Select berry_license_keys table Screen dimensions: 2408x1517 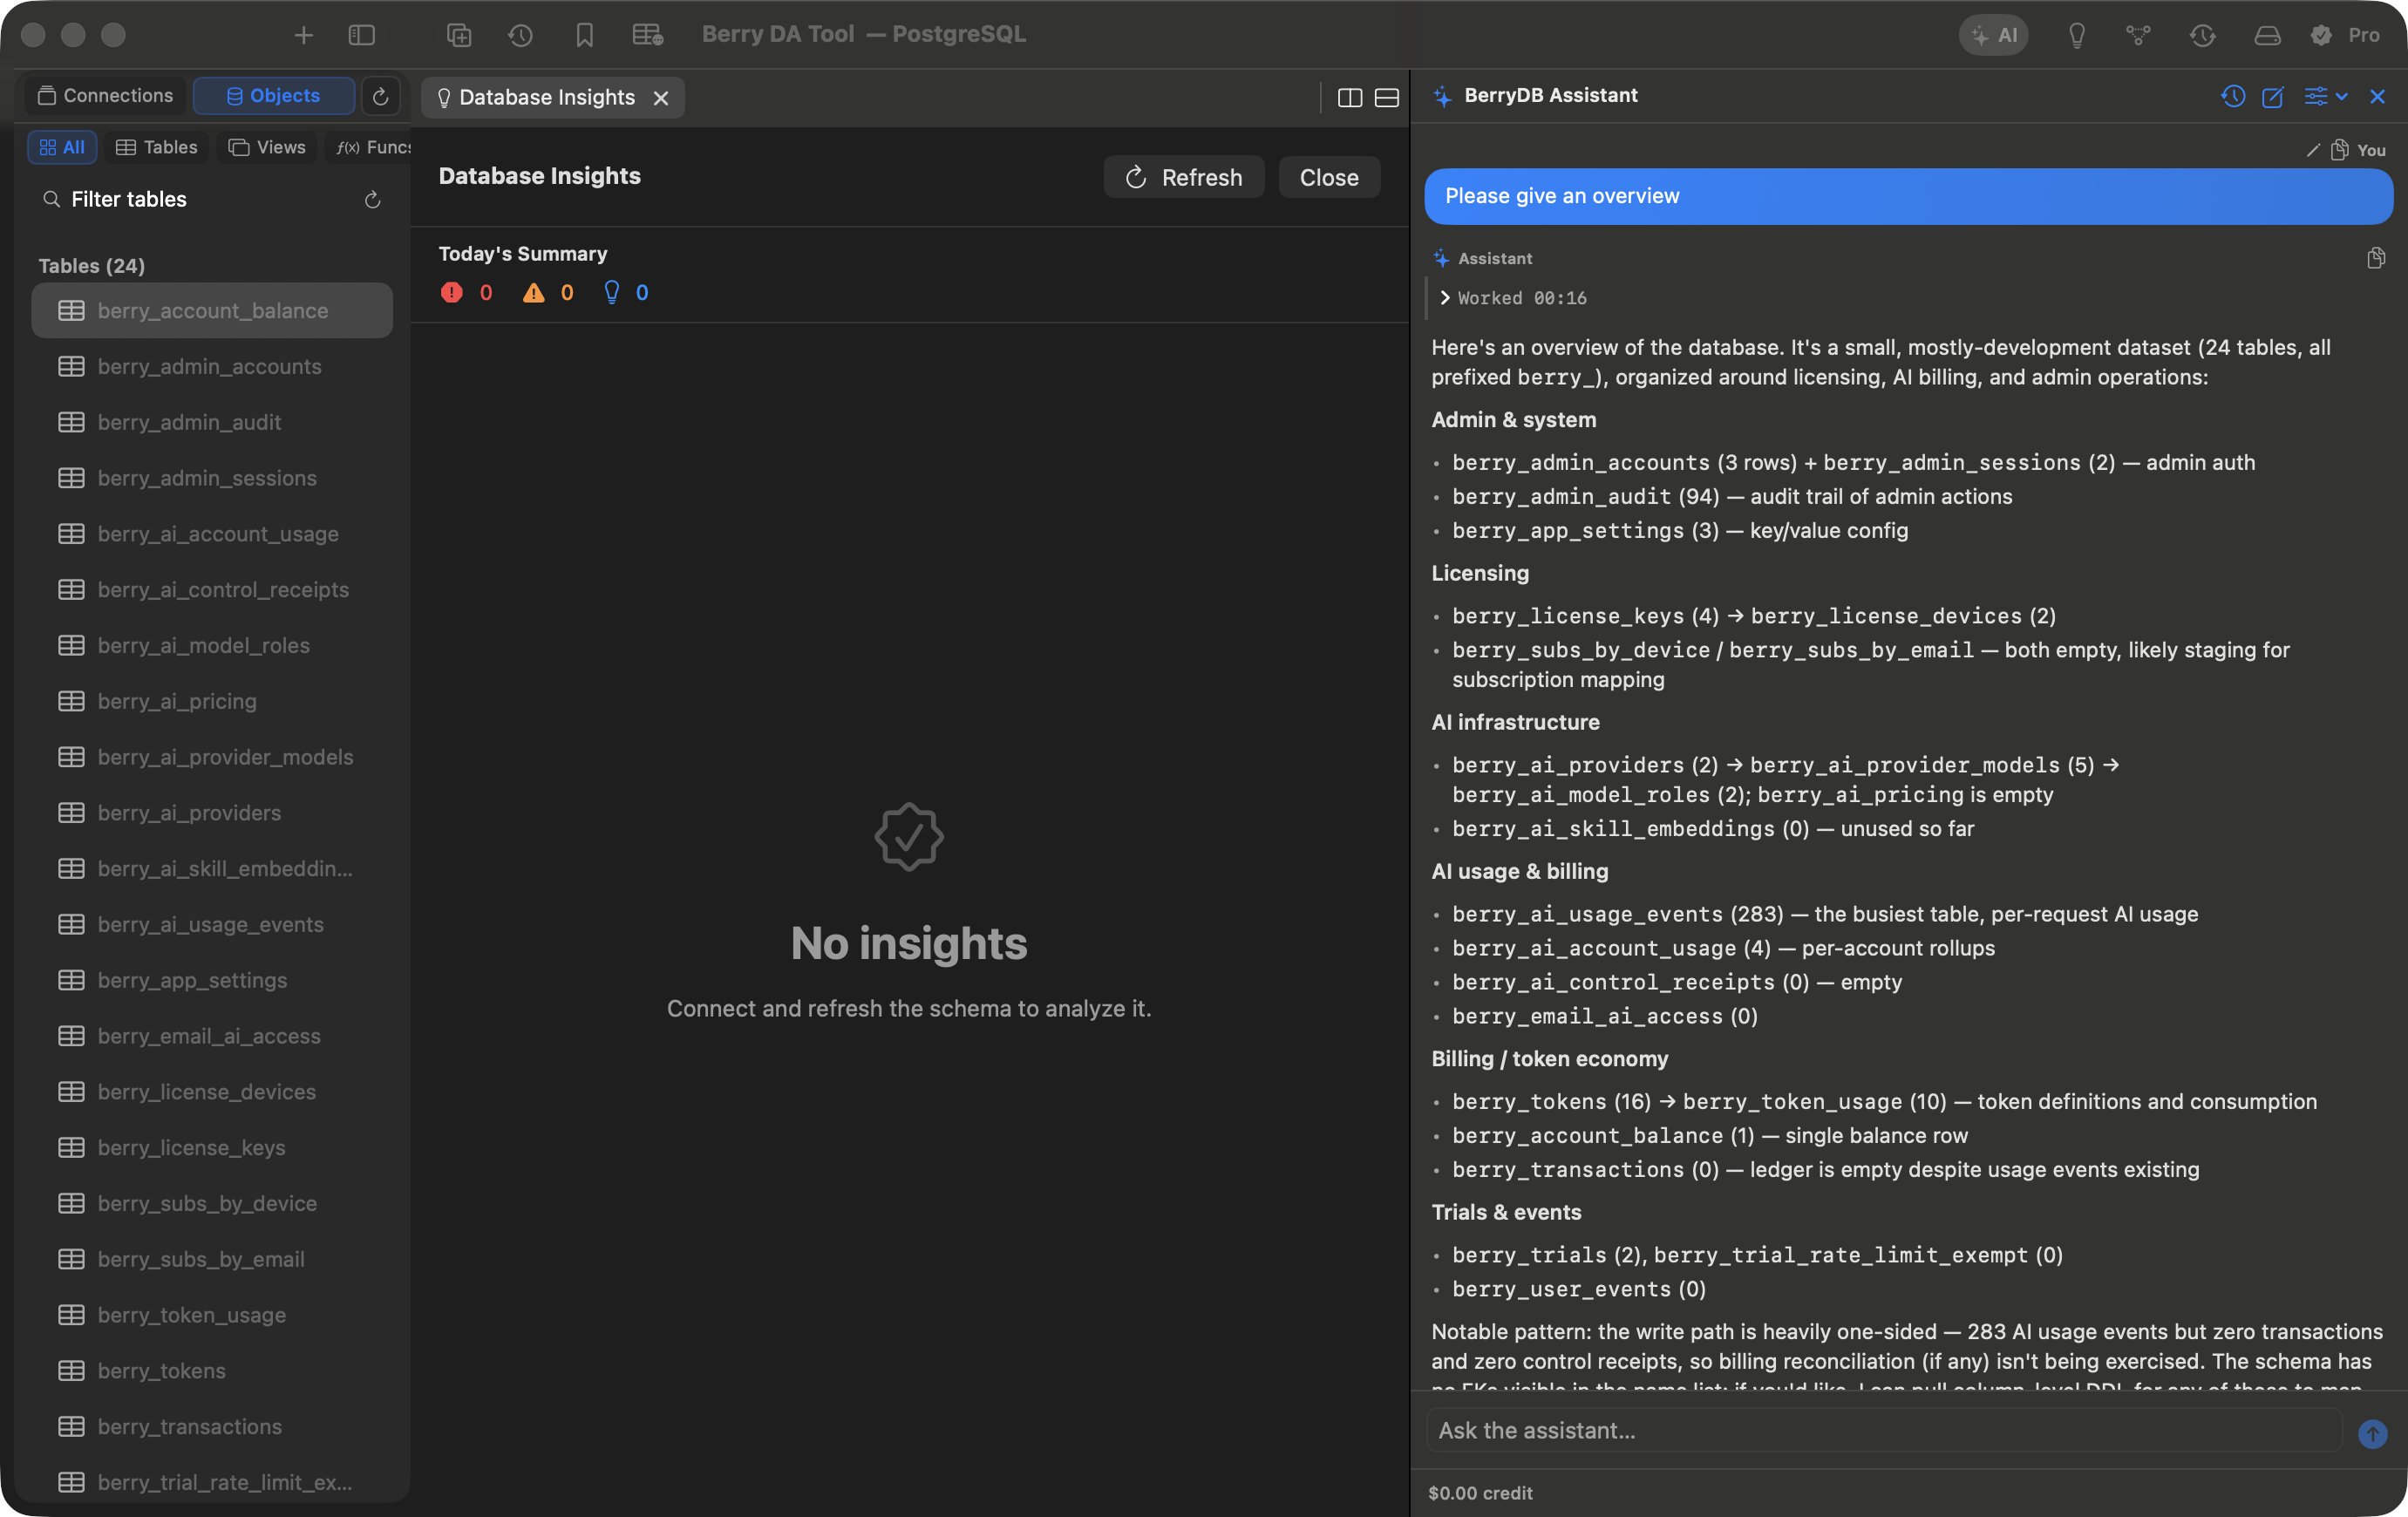(212, 1148)
